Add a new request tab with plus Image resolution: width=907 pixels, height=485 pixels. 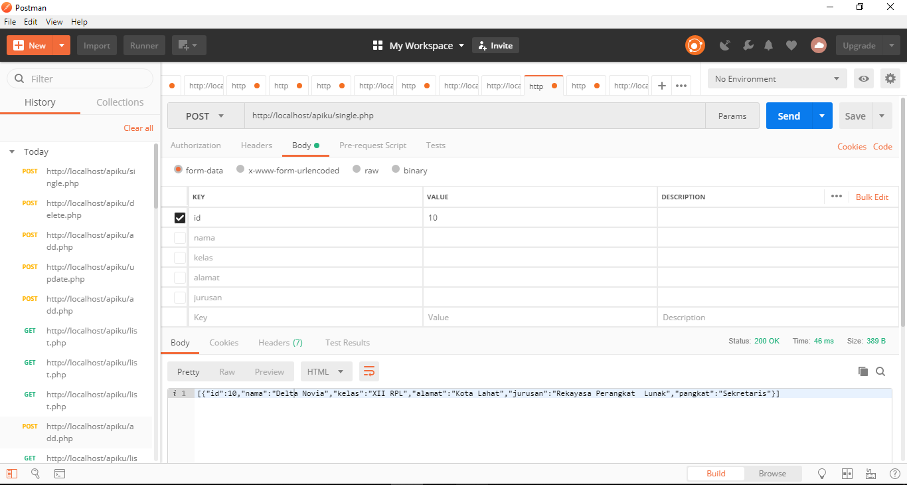662,86
